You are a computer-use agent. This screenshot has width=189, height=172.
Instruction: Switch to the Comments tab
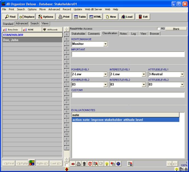click(x=94, y=33)
